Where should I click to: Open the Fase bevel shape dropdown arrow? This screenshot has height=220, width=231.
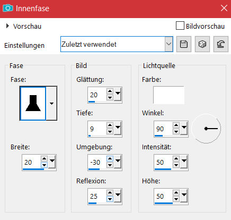[x=51, y=104]
